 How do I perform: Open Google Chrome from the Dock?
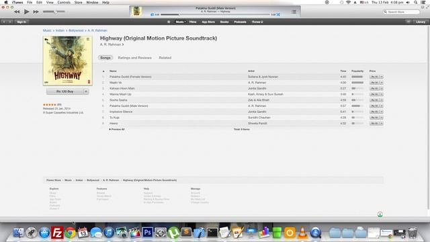click(70, 233)
